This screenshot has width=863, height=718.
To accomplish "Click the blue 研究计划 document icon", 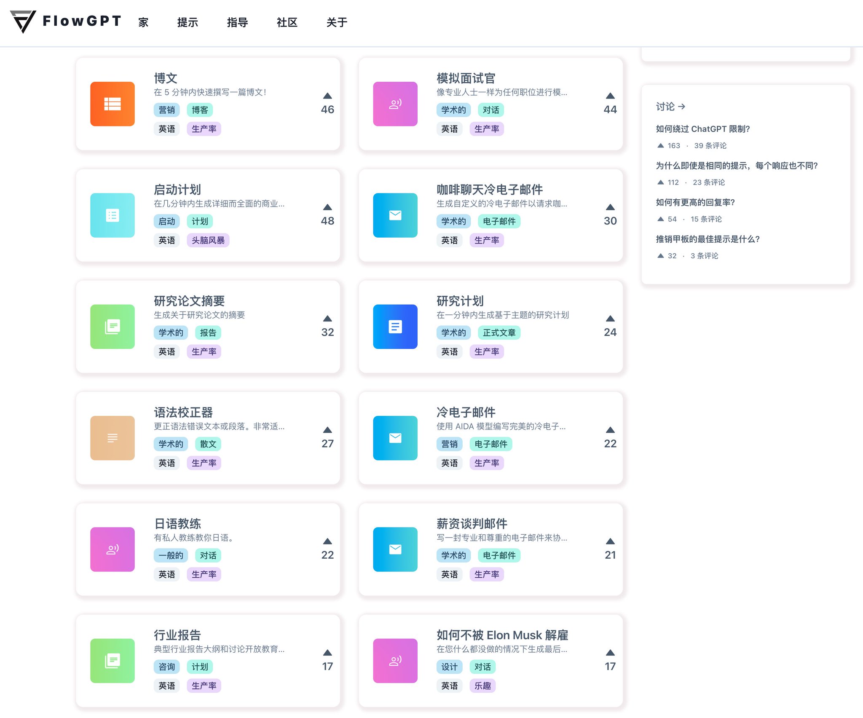I will coord(395,327).
